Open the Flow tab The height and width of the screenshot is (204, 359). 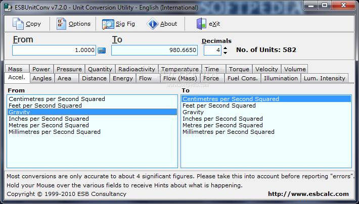point(148,78)
